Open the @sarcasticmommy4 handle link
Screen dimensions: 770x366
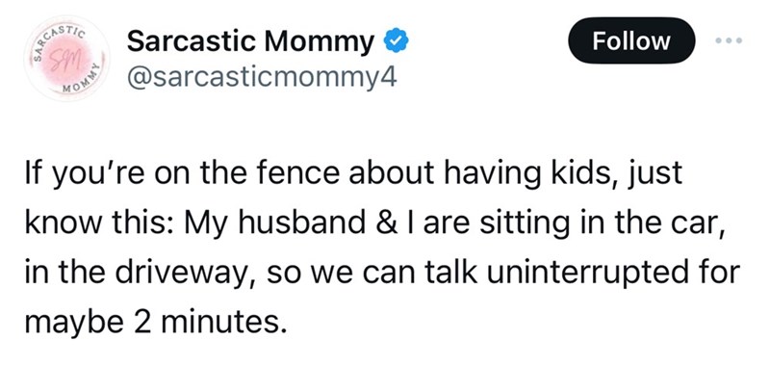click(262, 77)
